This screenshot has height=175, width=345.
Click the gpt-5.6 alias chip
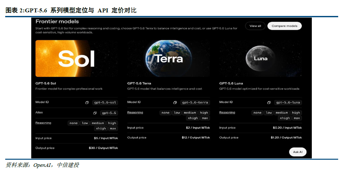pos(109,113)
